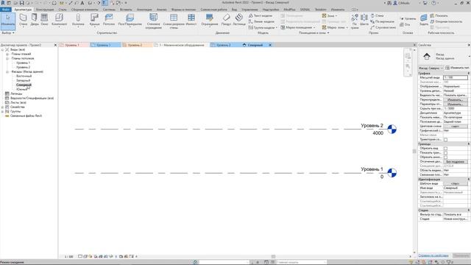Open the Помещения и зоны panel dropdown
The width and height of the screenshot is (471, 265).
click(x=314, y=33)
